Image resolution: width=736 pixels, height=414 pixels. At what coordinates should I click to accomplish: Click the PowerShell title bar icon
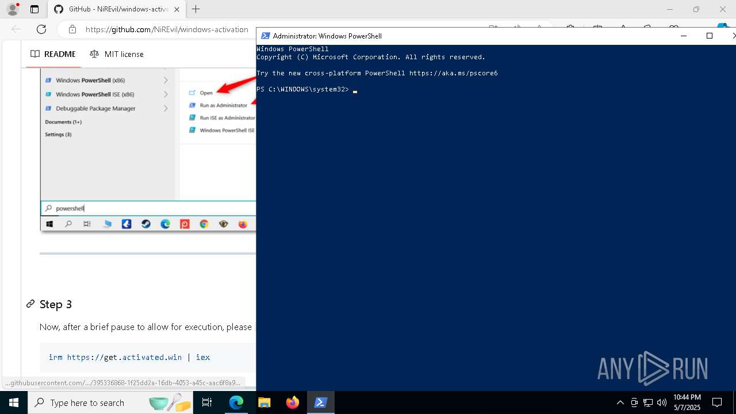tap(265, 36)
